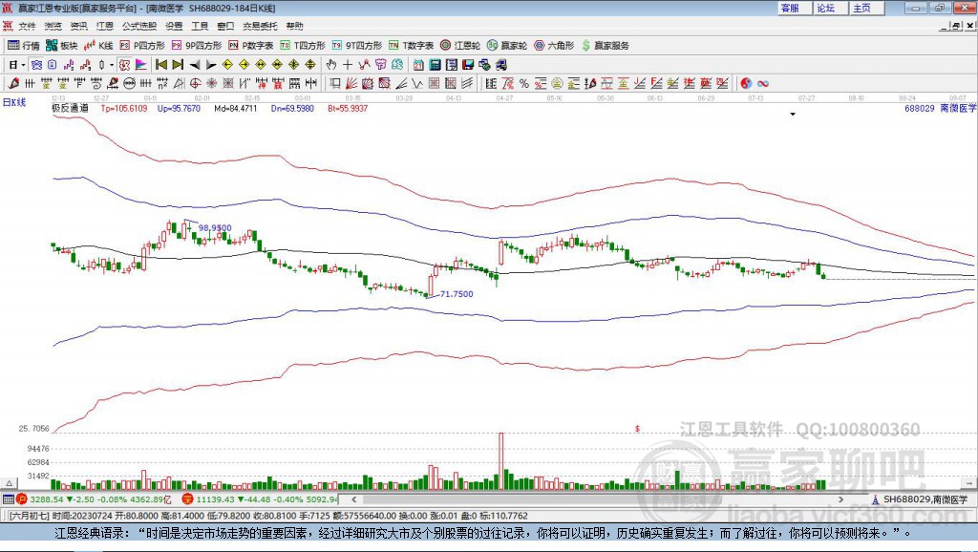
Task: Open the 浏览 menu
Action: click(53, 26)
